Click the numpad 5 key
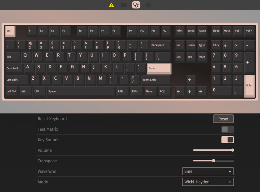 (227, 69)
